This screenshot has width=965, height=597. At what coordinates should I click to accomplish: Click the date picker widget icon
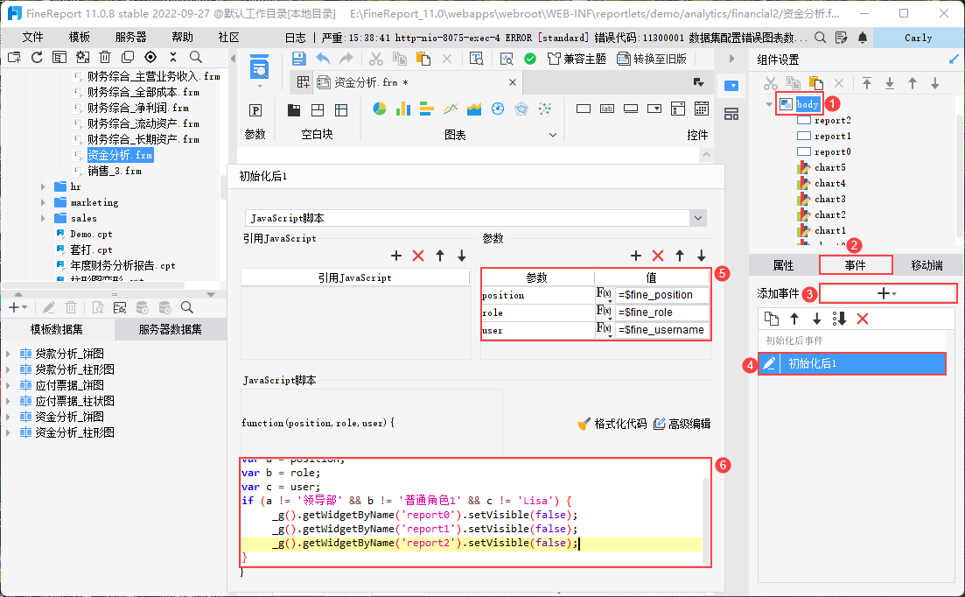pos(701,109)
